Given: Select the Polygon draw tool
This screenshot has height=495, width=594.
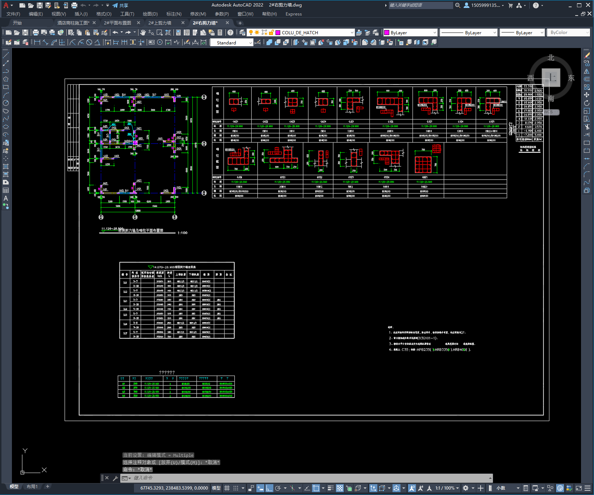Looking at the screenshot, I should 6,79.
